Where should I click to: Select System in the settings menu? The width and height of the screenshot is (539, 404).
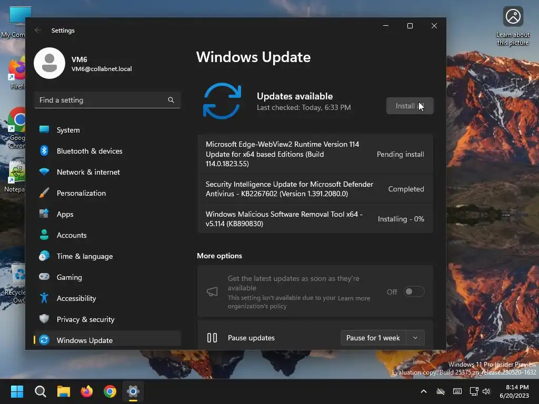[x=107, y=130]
